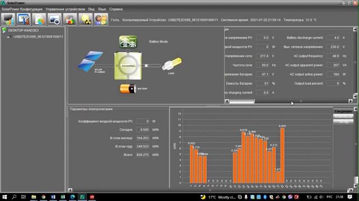Open the Вид menu
The height and width of the screenshot is (201, 359).
(91, 9)
